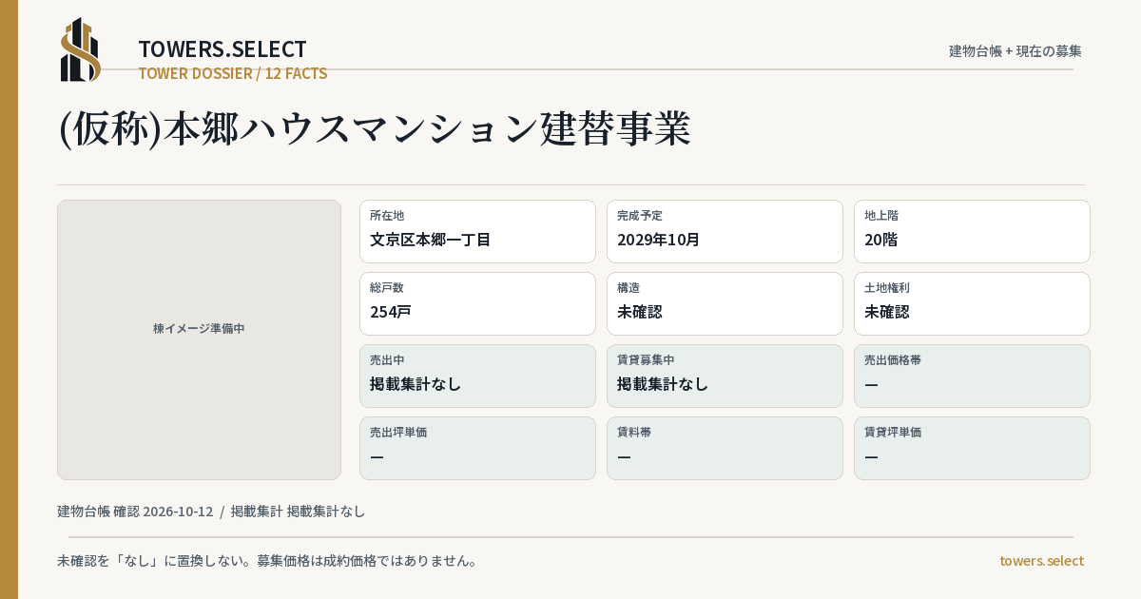Select the 売出価格帯 card
This screenshot has height=599, width=1141.
point(972,376)
